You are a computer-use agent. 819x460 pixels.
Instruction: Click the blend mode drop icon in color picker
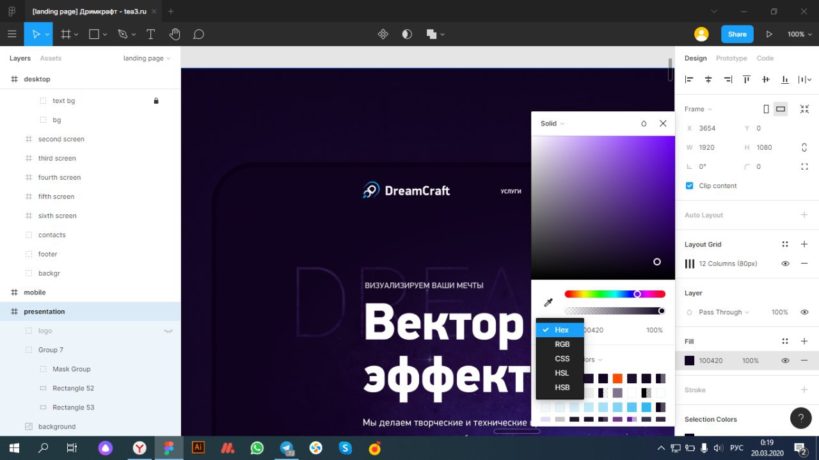coord(644,123)
